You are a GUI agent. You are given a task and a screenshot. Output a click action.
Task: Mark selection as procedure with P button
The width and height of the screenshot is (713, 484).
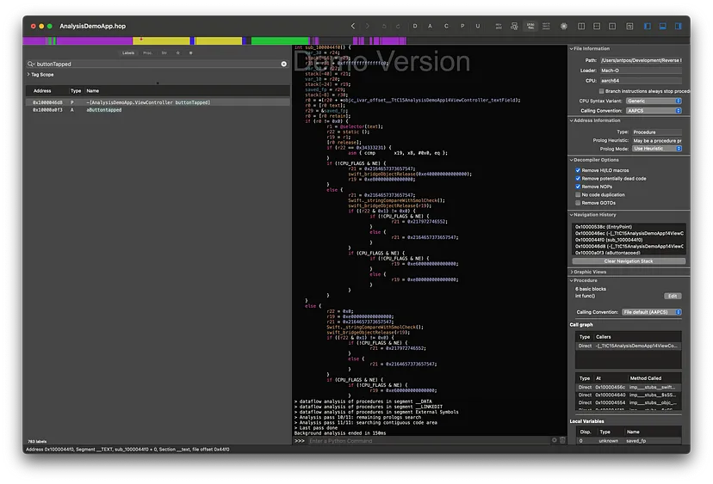[463, 27]
